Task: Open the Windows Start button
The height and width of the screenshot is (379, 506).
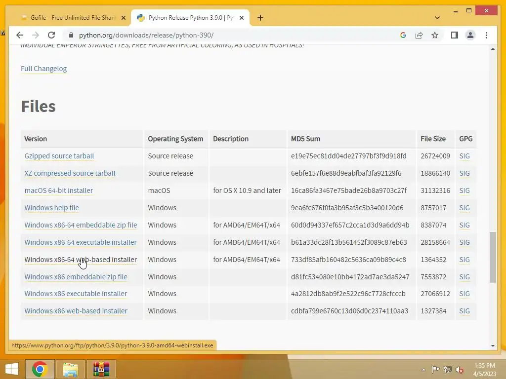Action: click(x=12, y=369)
